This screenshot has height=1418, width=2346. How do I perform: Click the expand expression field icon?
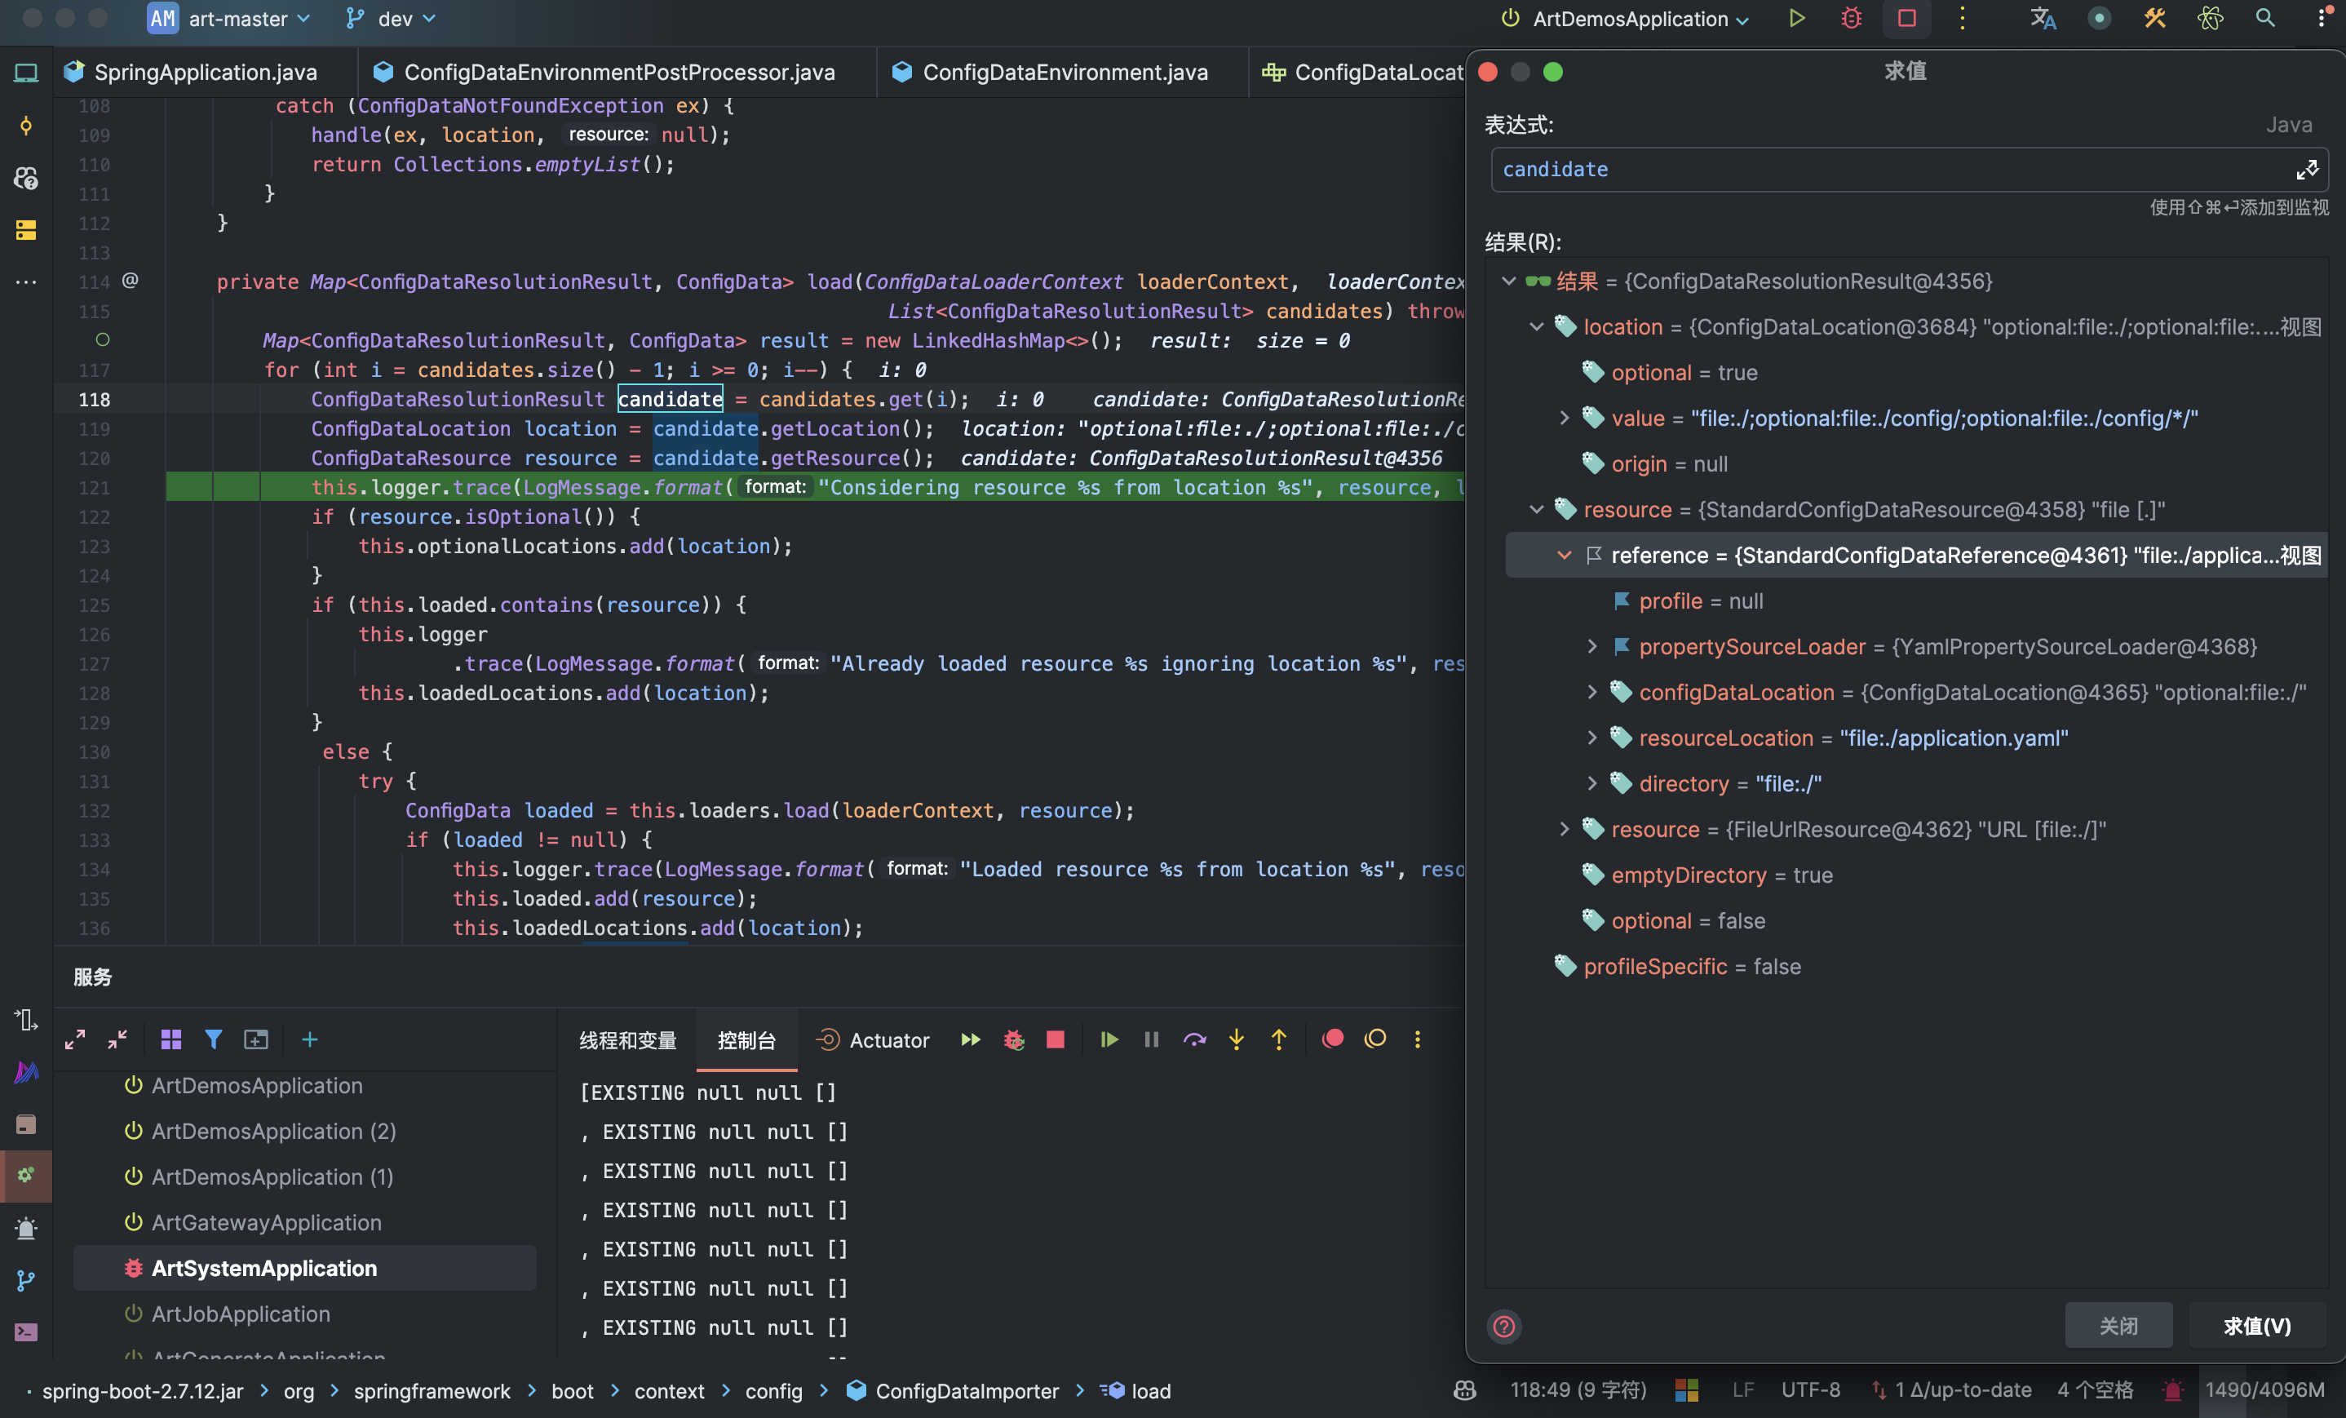point(2306,170)
